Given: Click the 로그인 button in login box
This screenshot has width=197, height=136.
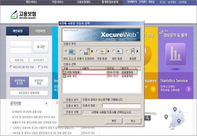Looking at the screenshot, I should click(x=41, y=47).
